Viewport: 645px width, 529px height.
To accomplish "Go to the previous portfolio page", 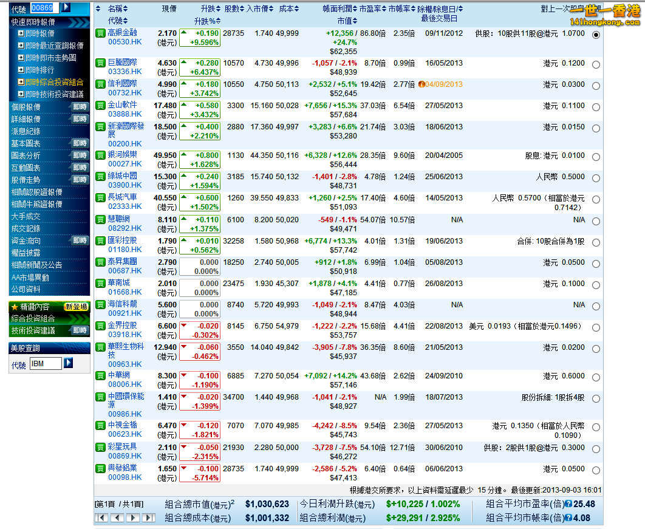I will [118, 518].
